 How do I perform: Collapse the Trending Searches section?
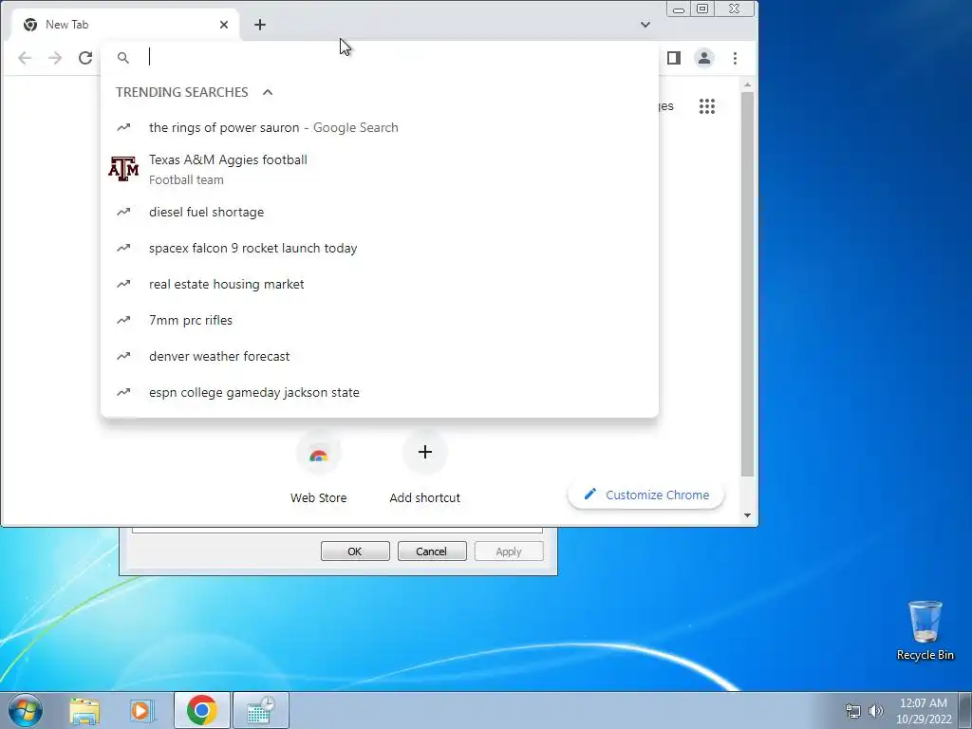pos(268,92)
